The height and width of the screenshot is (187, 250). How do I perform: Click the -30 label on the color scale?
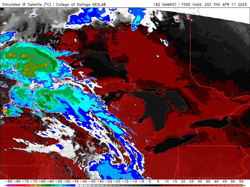click(100, 181)
